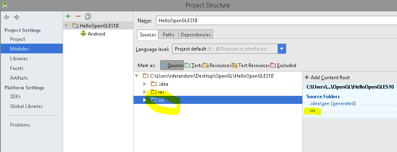Expand the .idea folder node
Viewport: 397px width, 152px height.
(145, 84)
